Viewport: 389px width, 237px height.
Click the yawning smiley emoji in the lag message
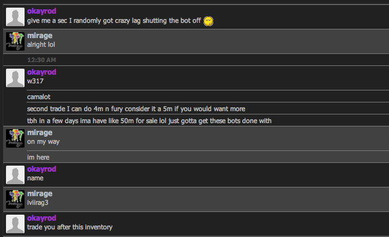point(208,21)
